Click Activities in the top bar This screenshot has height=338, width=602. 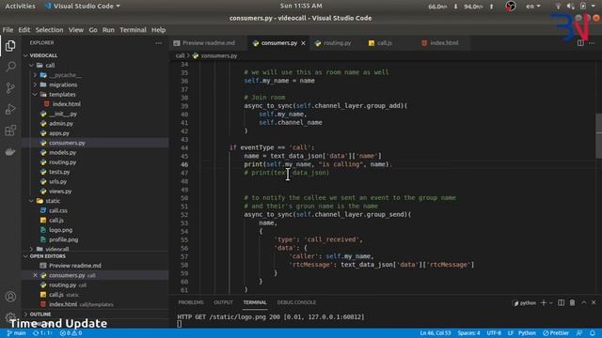pyautogui.click(x=20, y=7)
